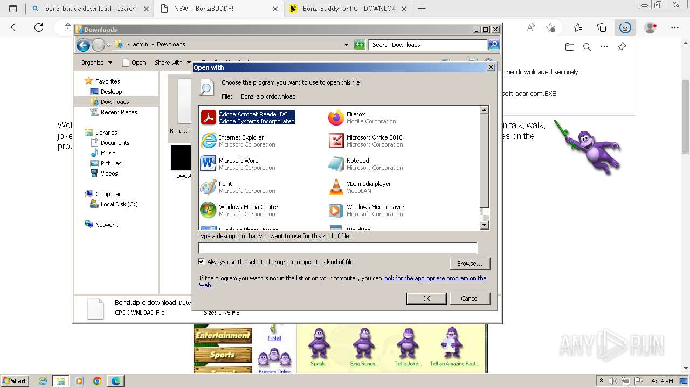Select Adobe Acrobat Reader DC program icon

209,117
